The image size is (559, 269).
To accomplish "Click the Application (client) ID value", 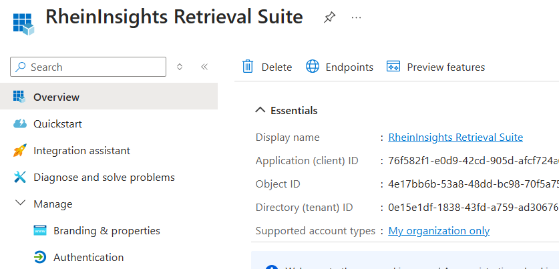I will pyautogui.click(x=474, y=161).
